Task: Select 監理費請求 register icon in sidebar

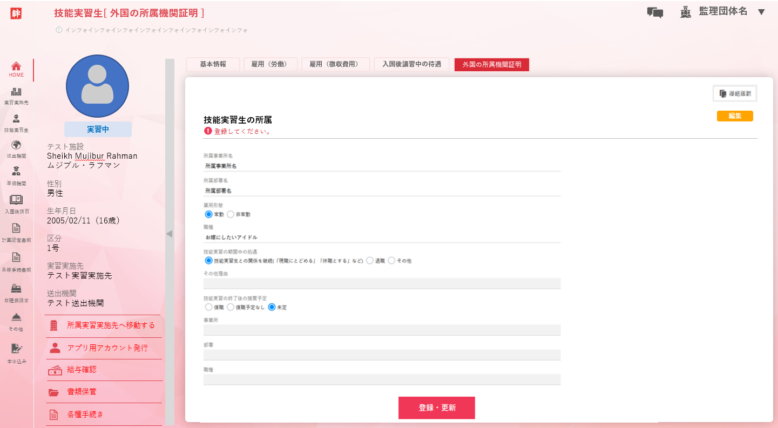Action: 16,288
